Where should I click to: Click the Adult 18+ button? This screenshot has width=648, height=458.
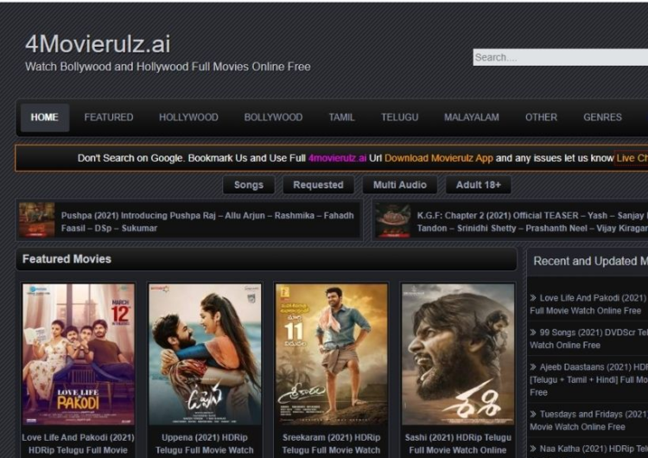click(478, 185)
